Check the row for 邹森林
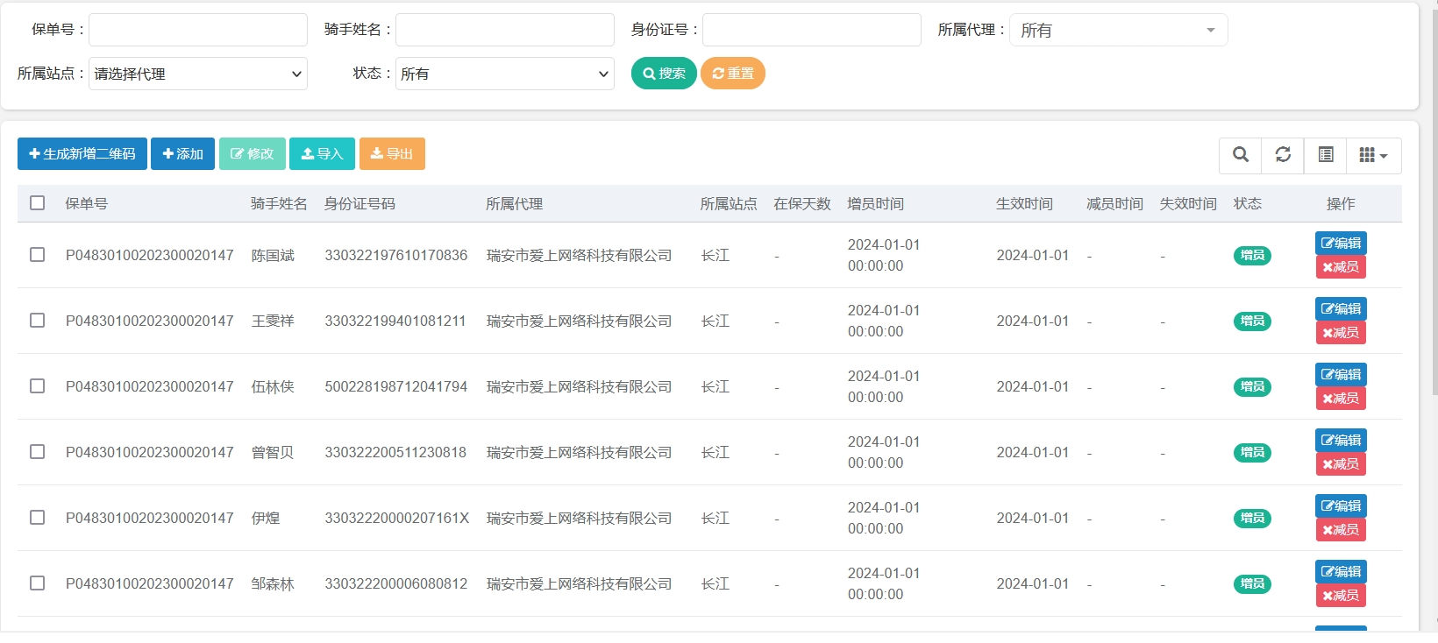The image size is (1438, 643). click(37, 583)
